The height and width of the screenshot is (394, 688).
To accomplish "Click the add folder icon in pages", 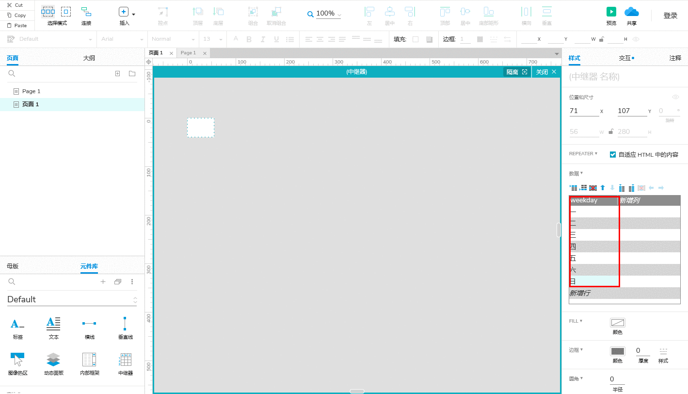I will point(132,73).
